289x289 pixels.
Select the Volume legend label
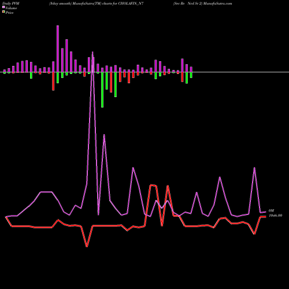click(11, 8)
